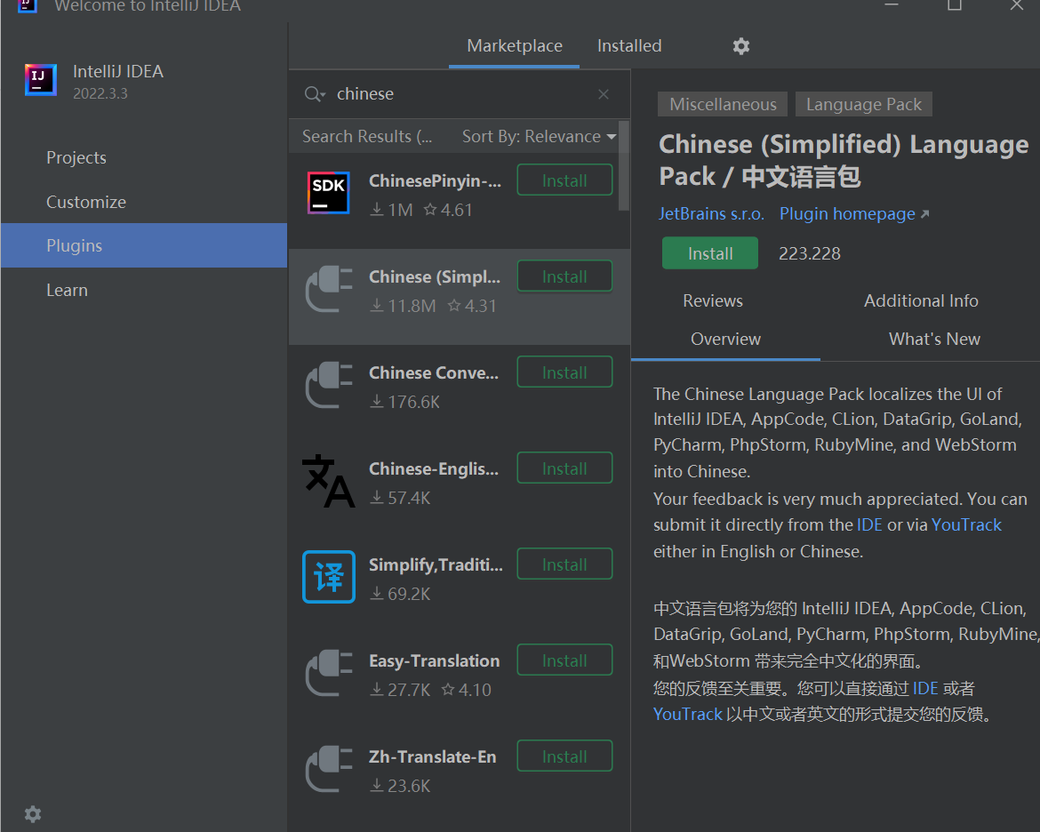1040x832 pixels.
Task: Click the Chinese Conve... plugin plug icon
Action: pyautogui.click(x=328, y=385)
